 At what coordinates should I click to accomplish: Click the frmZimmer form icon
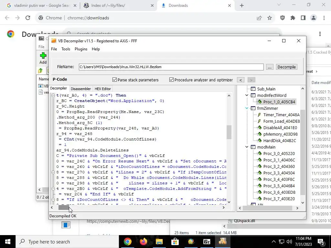tap(253, 108)
